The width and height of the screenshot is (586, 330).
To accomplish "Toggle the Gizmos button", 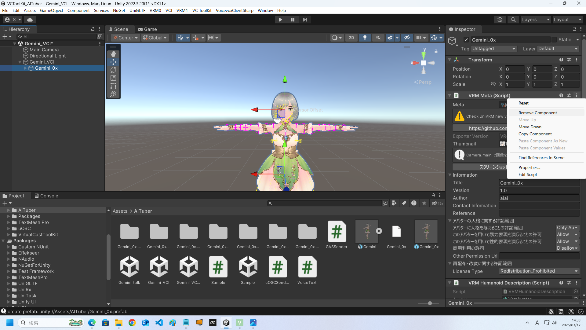I will coord(434,38).
